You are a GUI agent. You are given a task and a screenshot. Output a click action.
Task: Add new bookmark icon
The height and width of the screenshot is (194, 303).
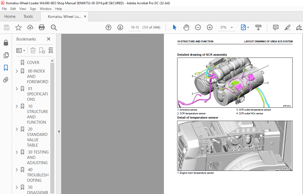point(42,50)
